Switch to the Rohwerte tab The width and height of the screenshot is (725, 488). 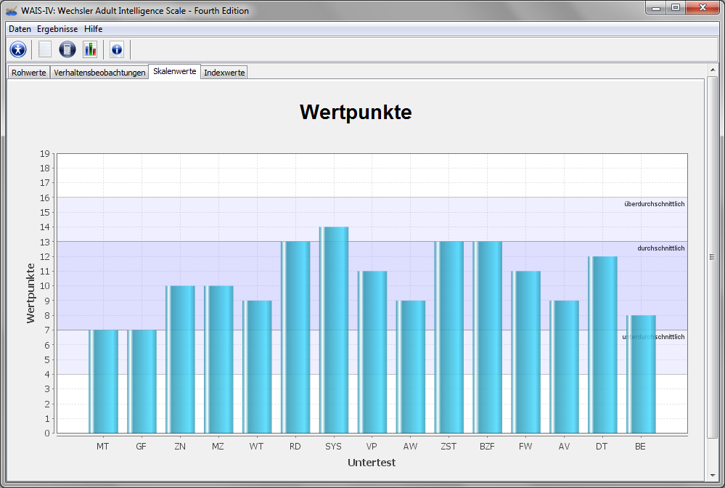tap(29, 73)
